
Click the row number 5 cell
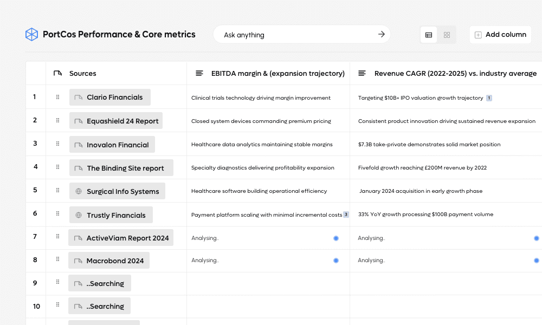pos(36,190)
